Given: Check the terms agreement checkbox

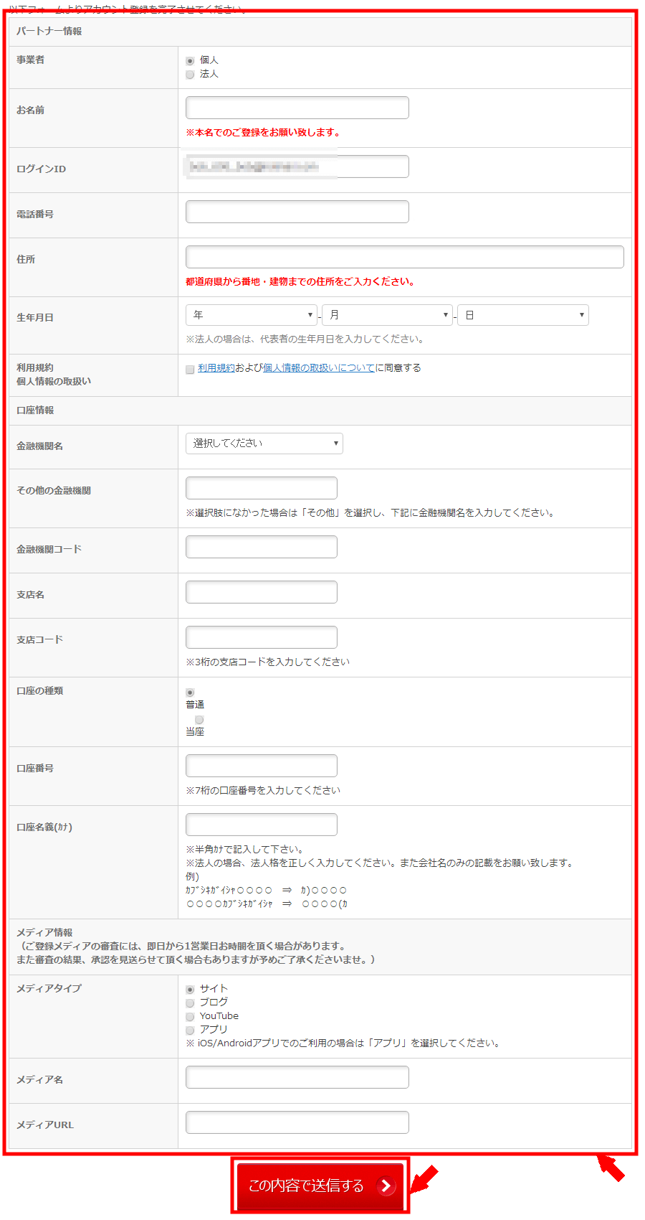Looking at the screenshot, I should 190,370.
